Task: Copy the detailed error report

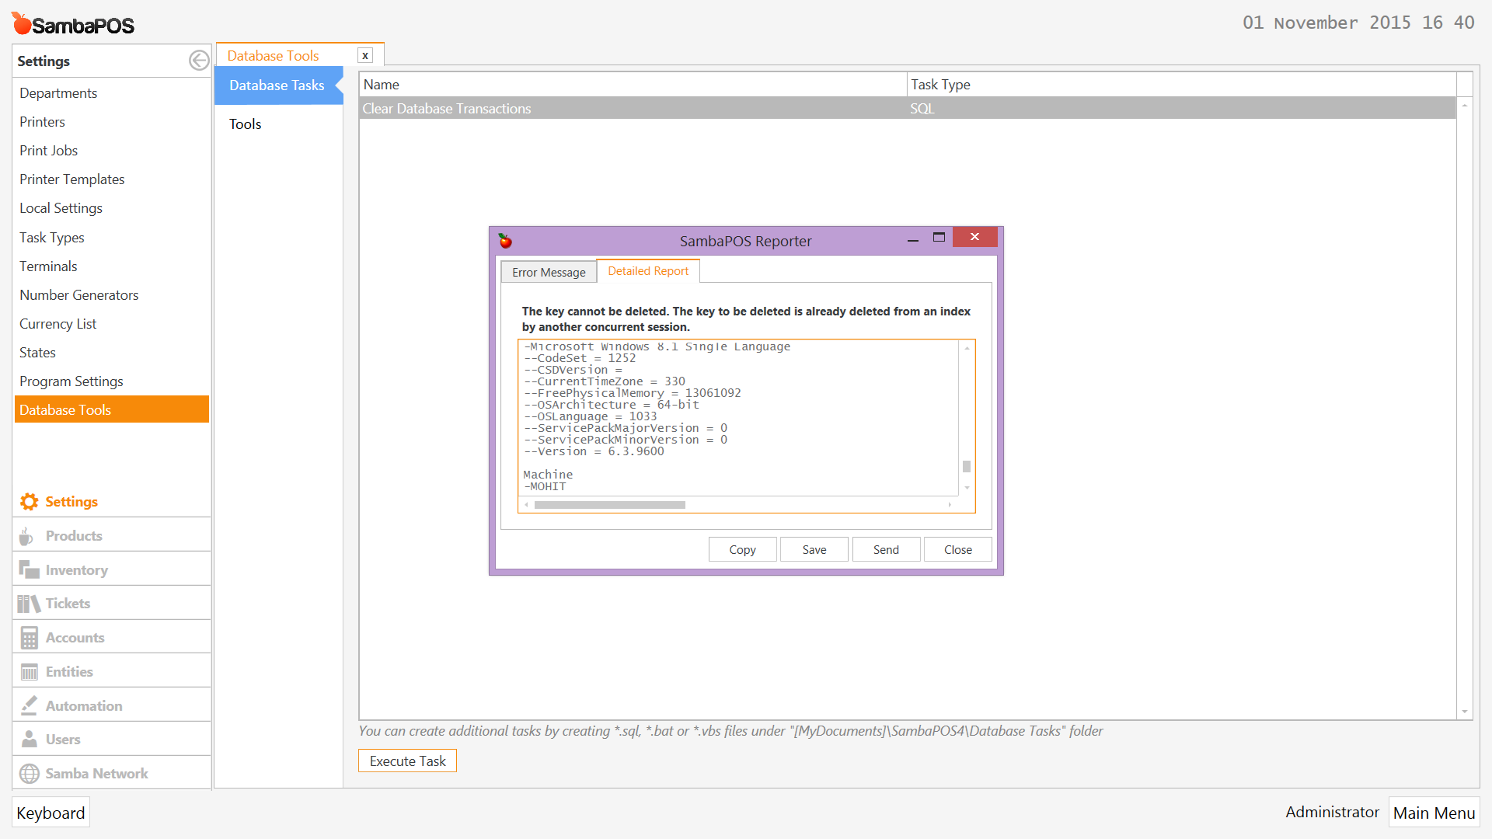Action: coord(742,549)
